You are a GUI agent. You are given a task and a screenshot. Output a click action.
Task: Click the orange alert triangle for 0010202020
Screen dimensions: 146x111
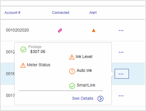point(93,30)
